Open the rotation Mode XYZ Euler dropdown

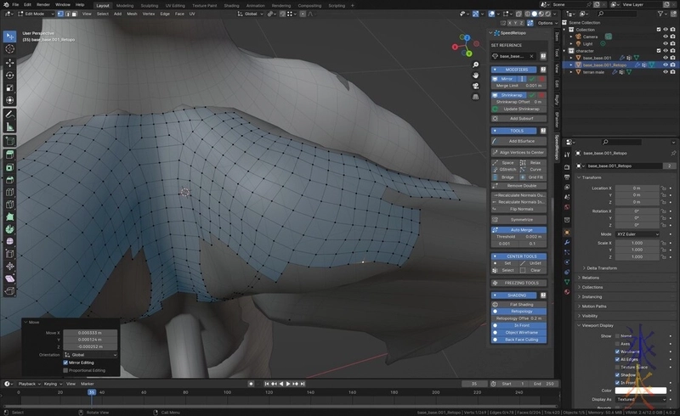tap(638, 233)
